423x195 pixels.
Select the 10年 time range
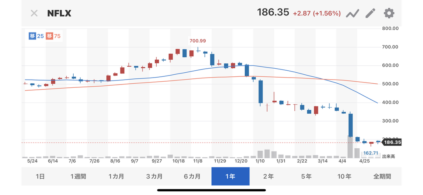[344, 176]
